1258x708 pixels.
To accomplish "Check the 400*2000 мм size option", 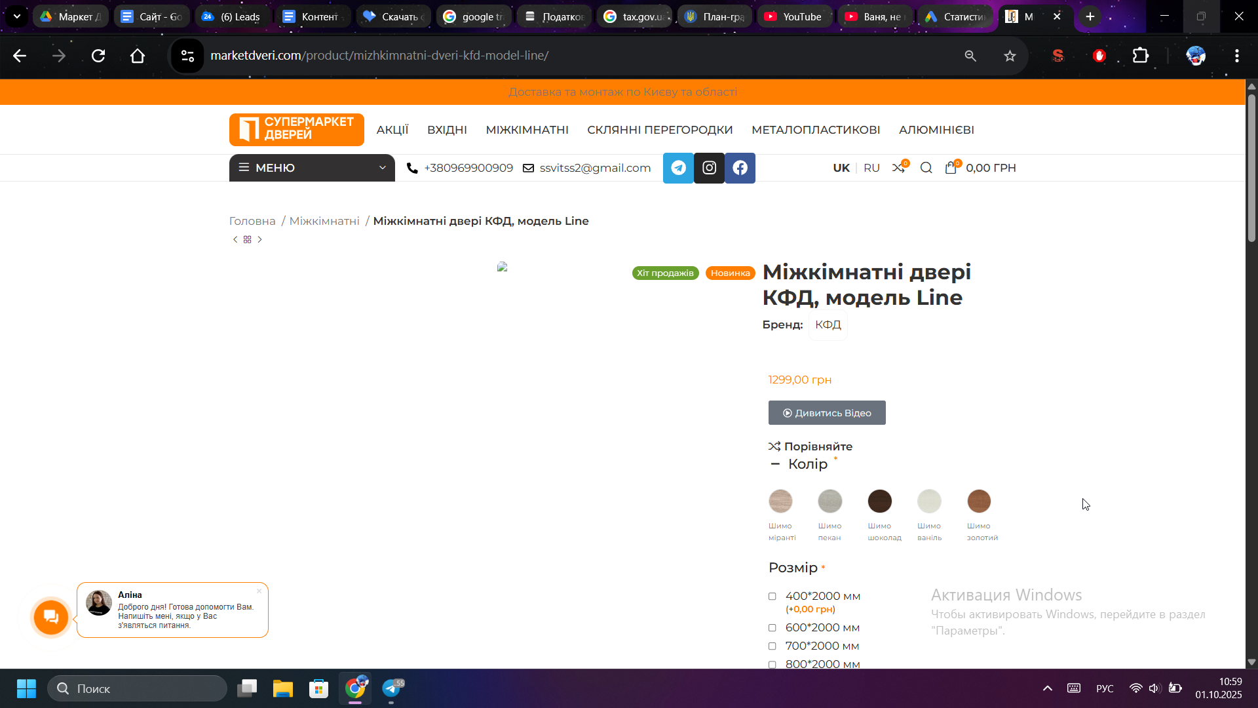I will coord(772,597).
